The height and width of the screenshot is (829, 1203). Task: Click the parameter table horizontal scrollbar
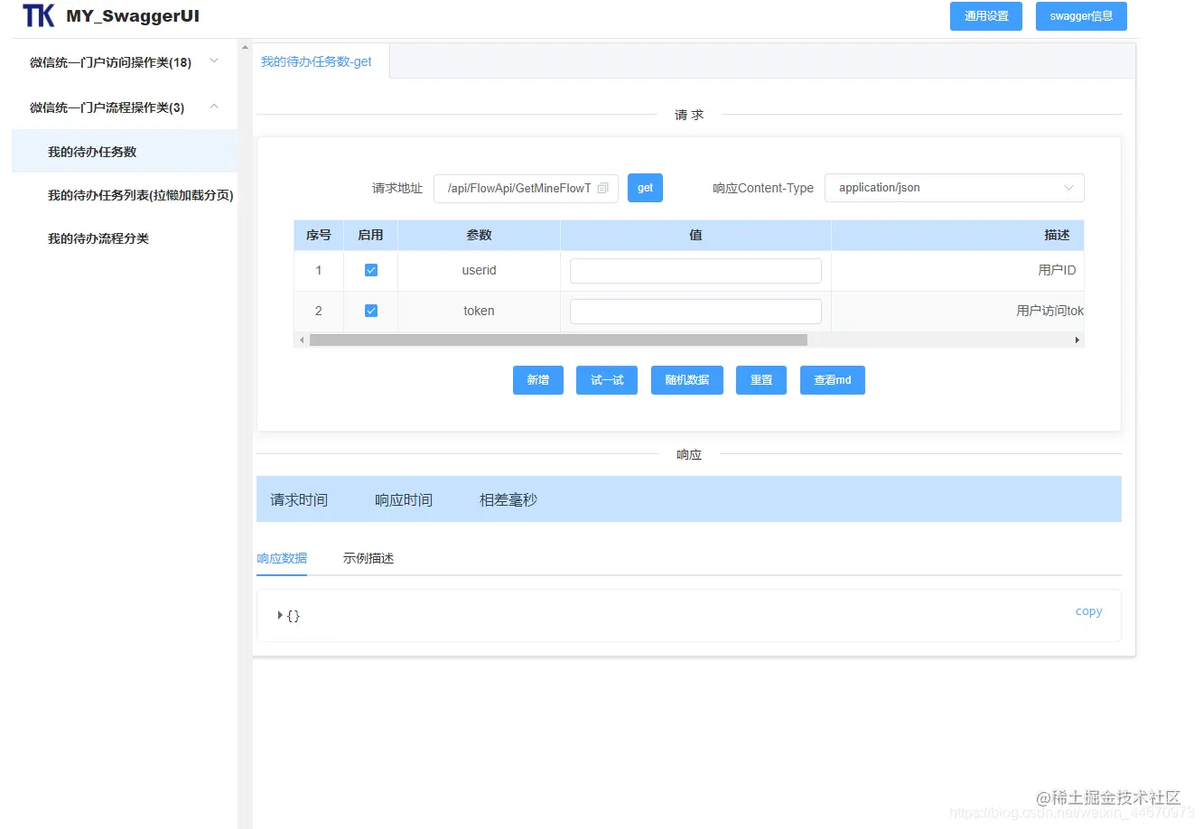[x=558, y=340]
